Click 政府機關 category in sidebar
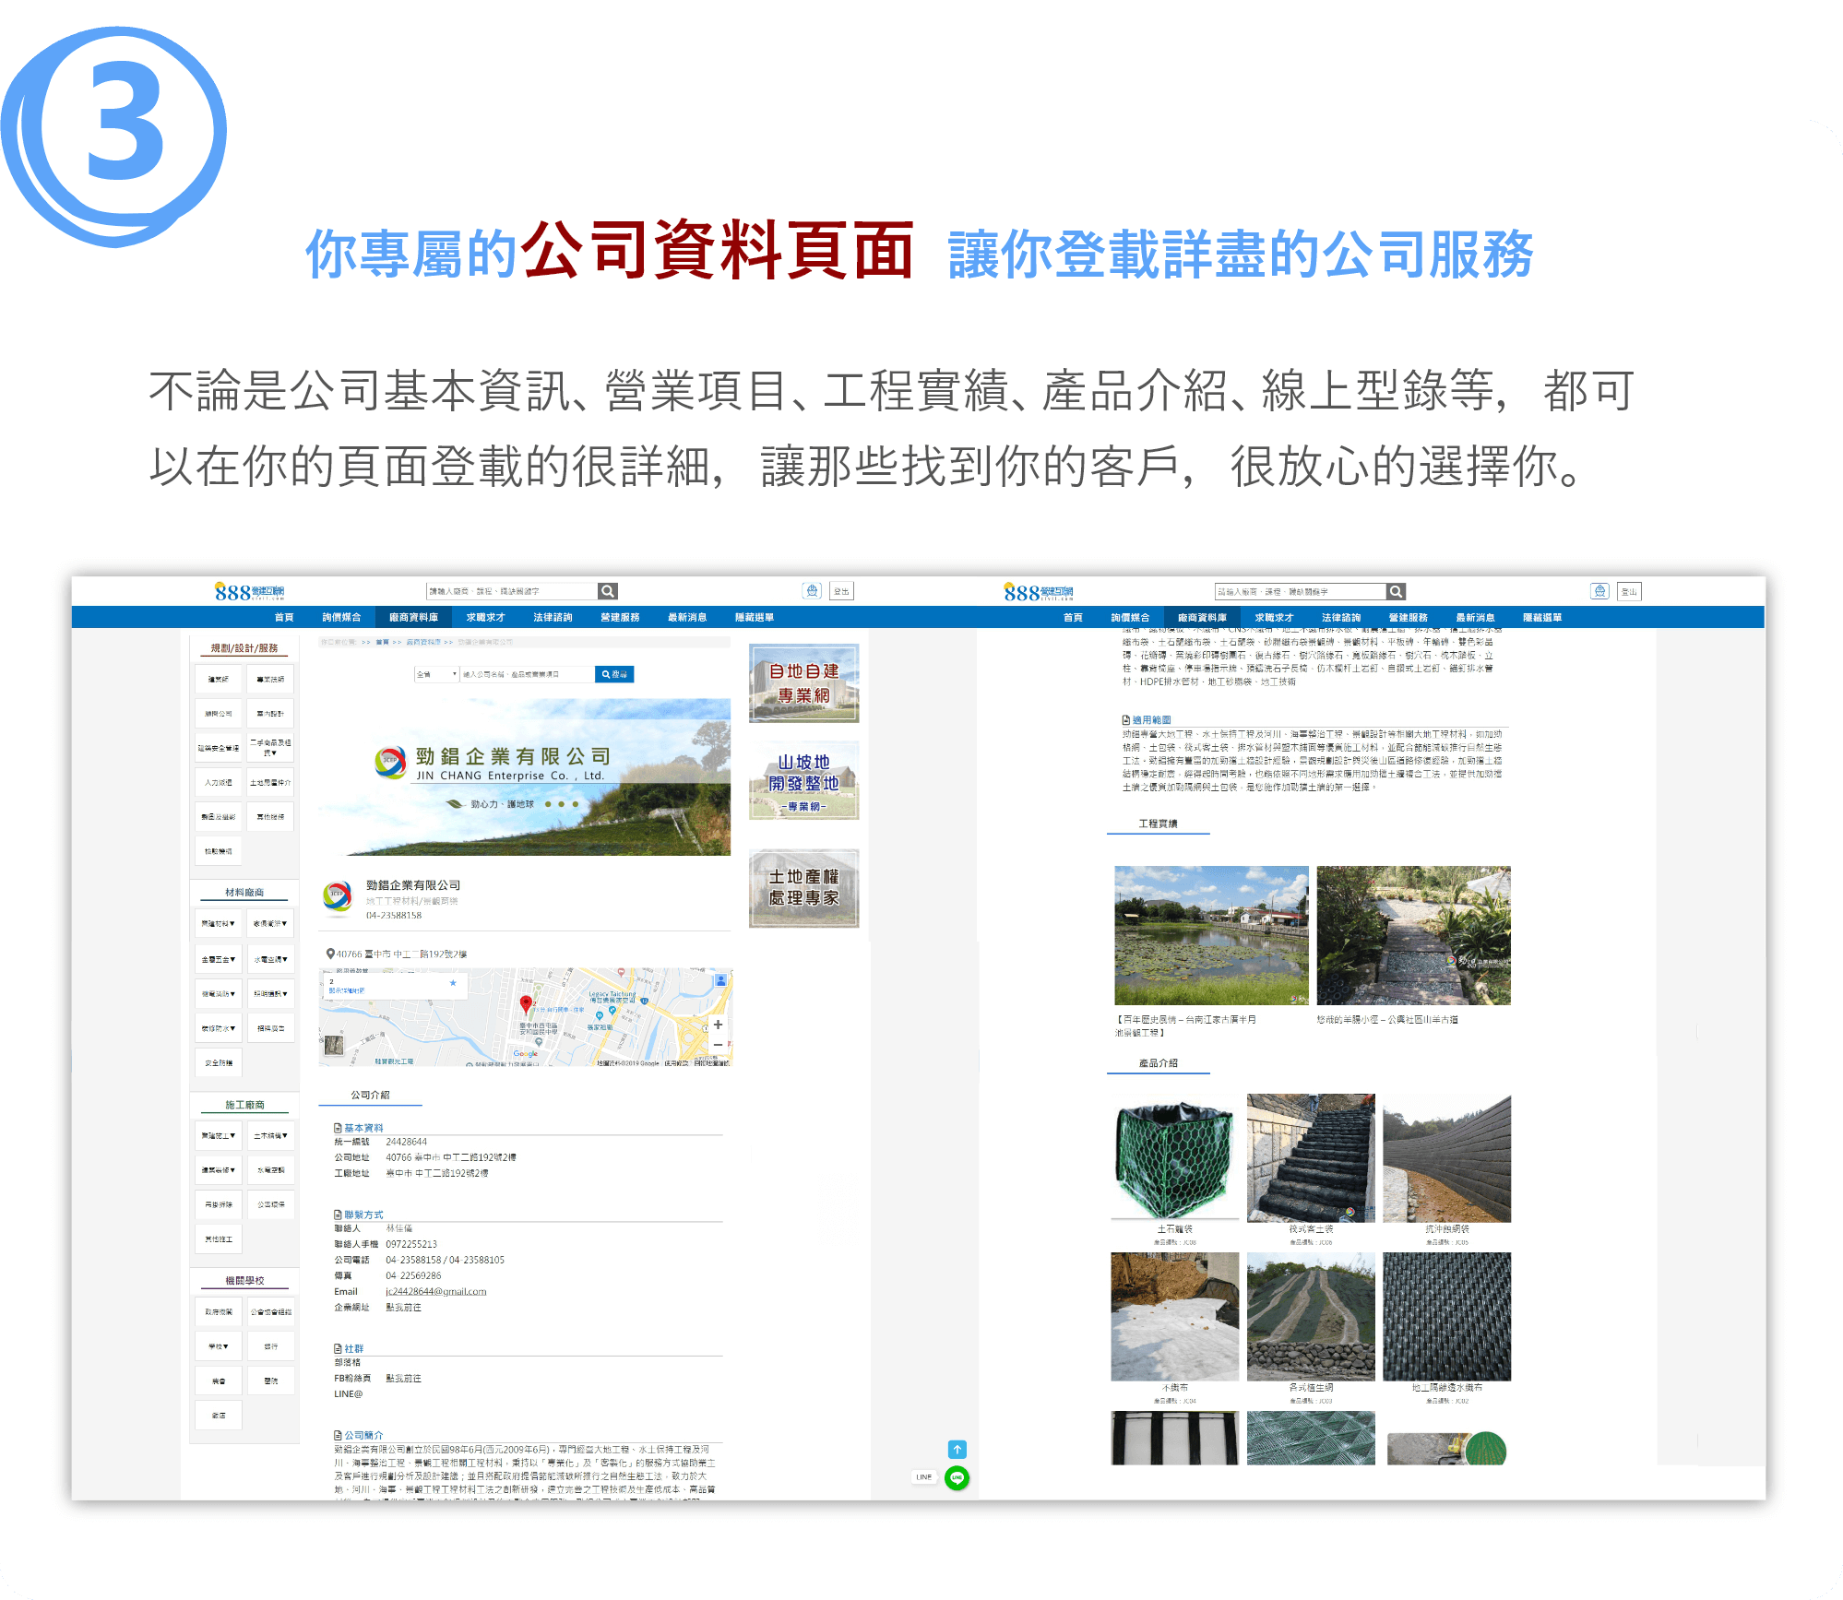1843x1600 pixels. tap(219, 1311)
